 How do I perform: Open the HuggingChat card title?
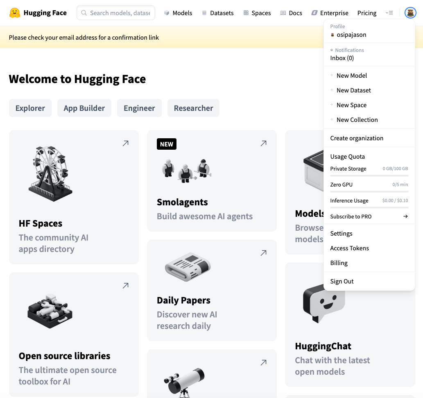(323, 346)
